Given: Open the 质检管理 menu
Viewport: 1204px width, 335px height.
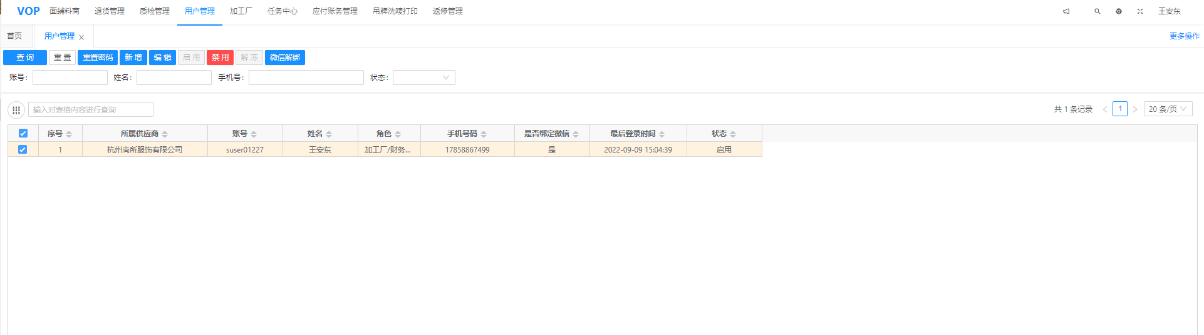Looking at the screenshot, I should pos(155,11).
